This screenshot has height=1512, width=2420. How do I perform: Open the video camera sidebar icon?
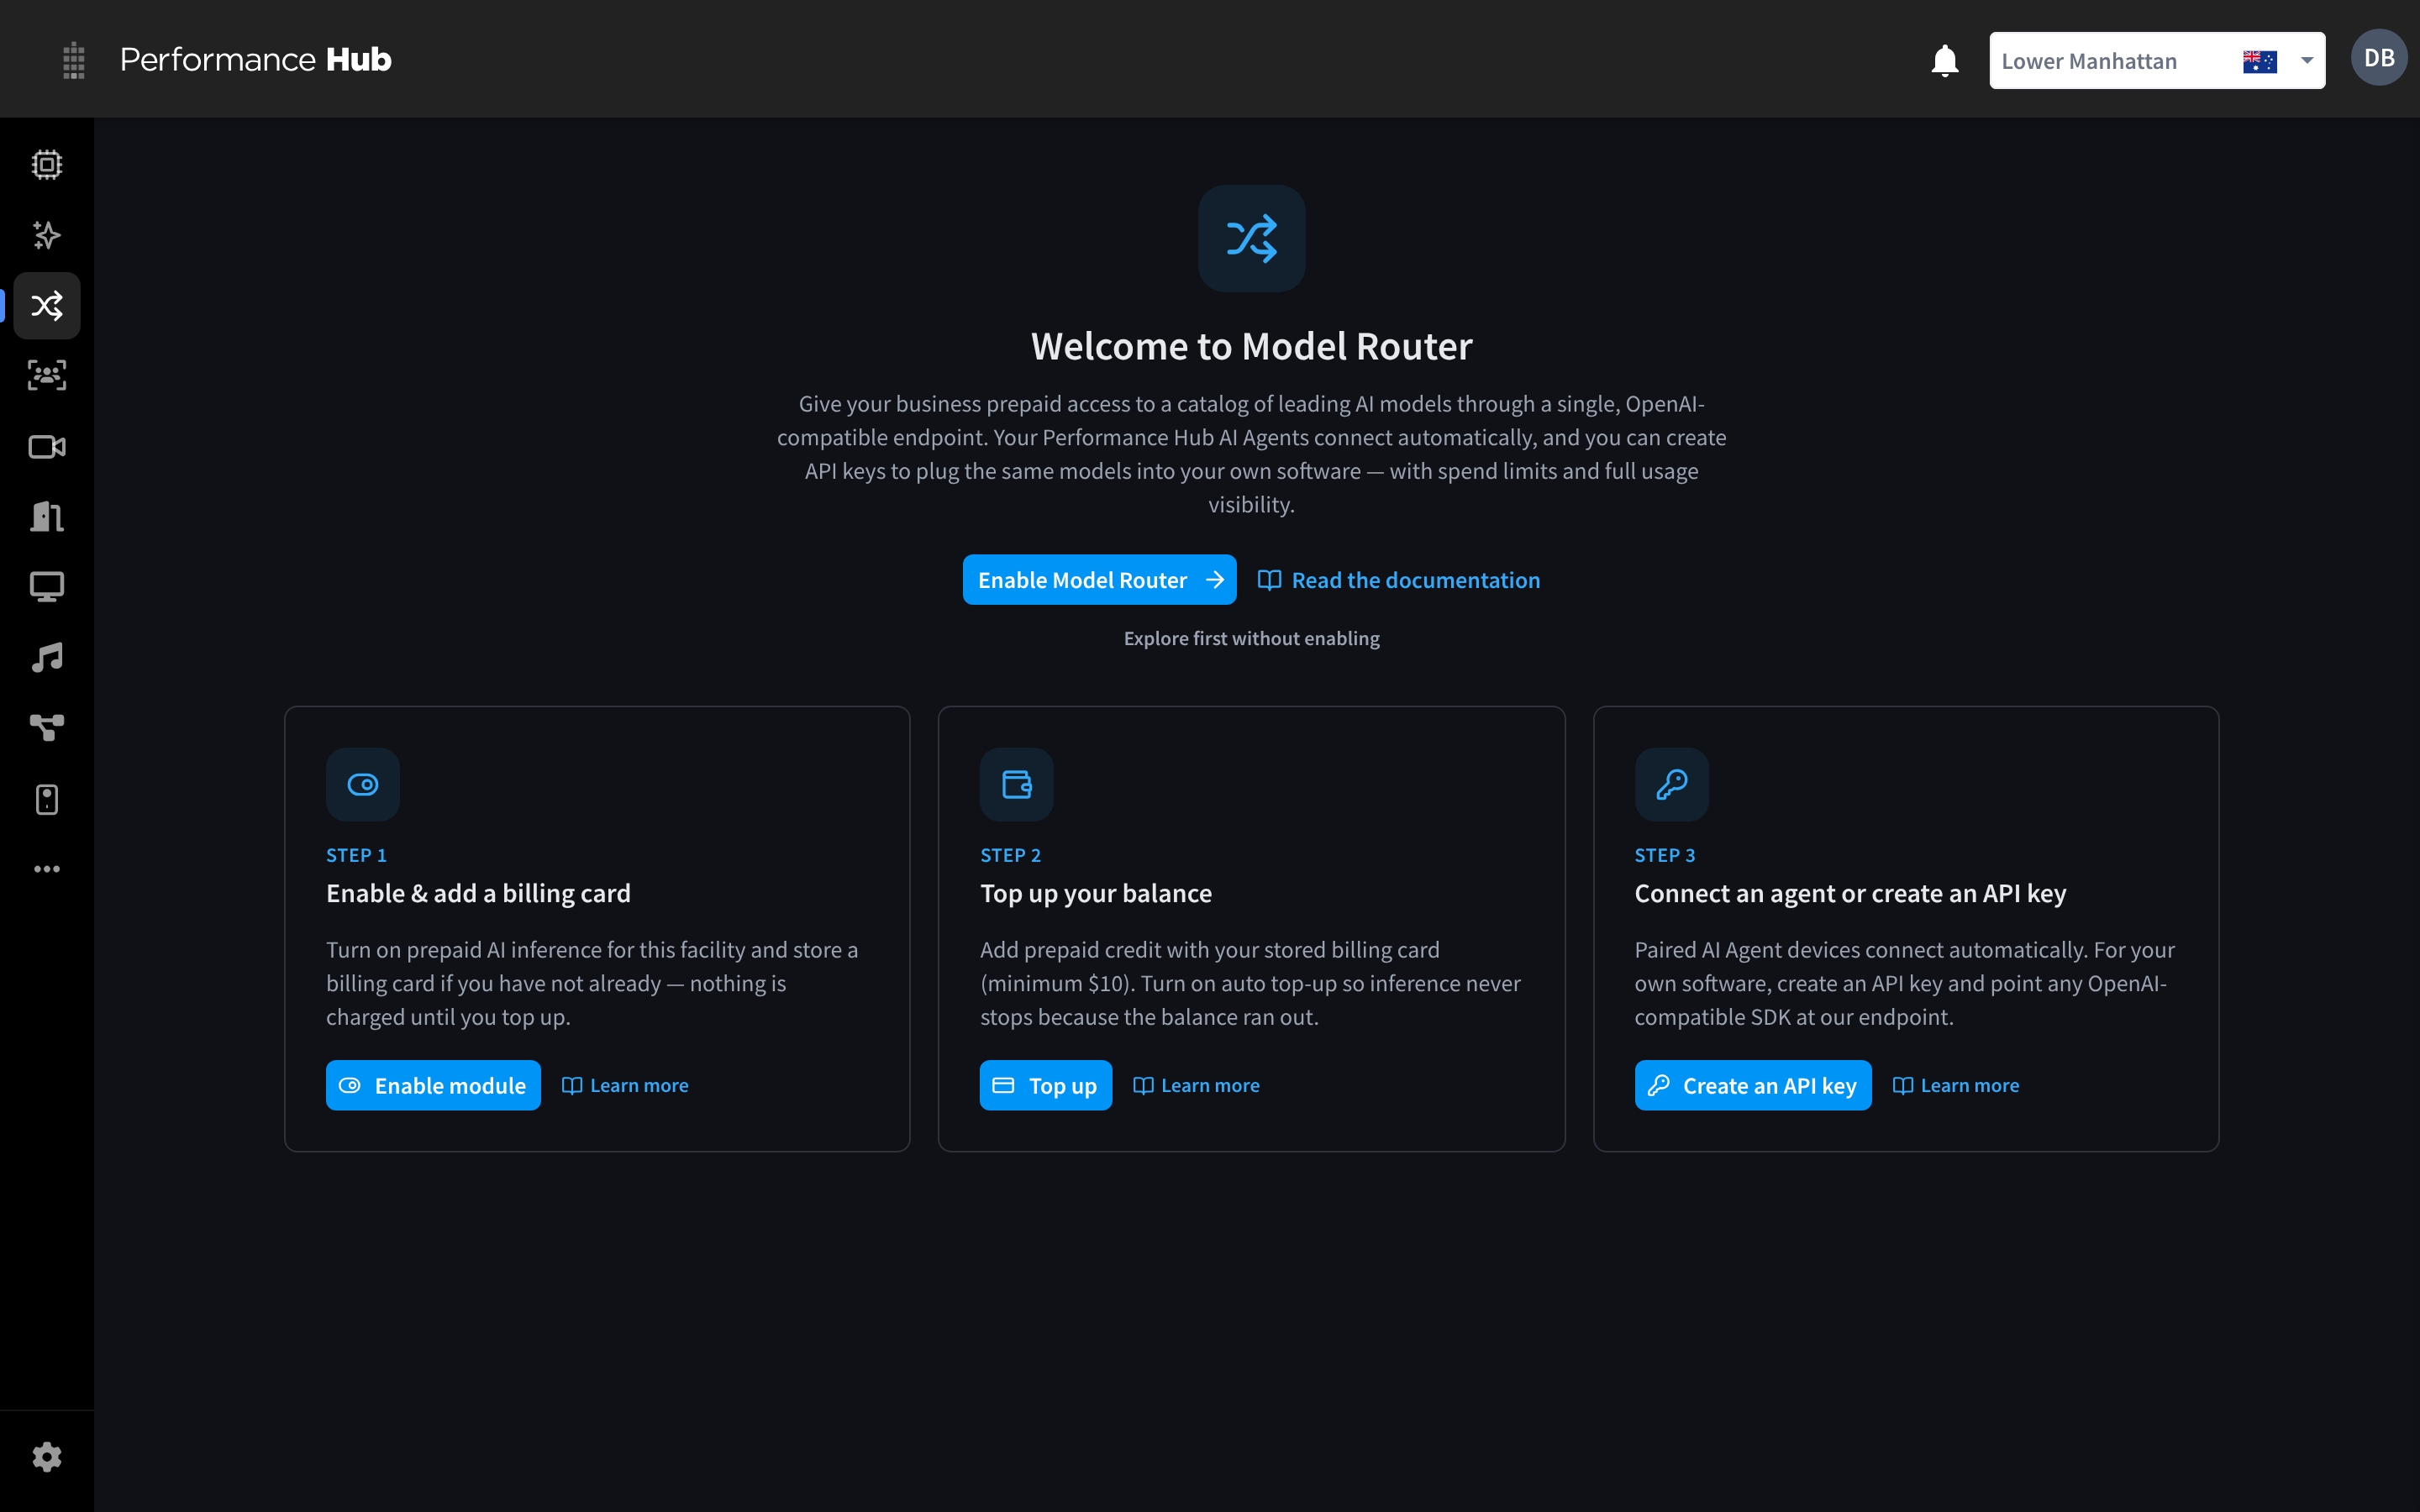pos(47,446)
